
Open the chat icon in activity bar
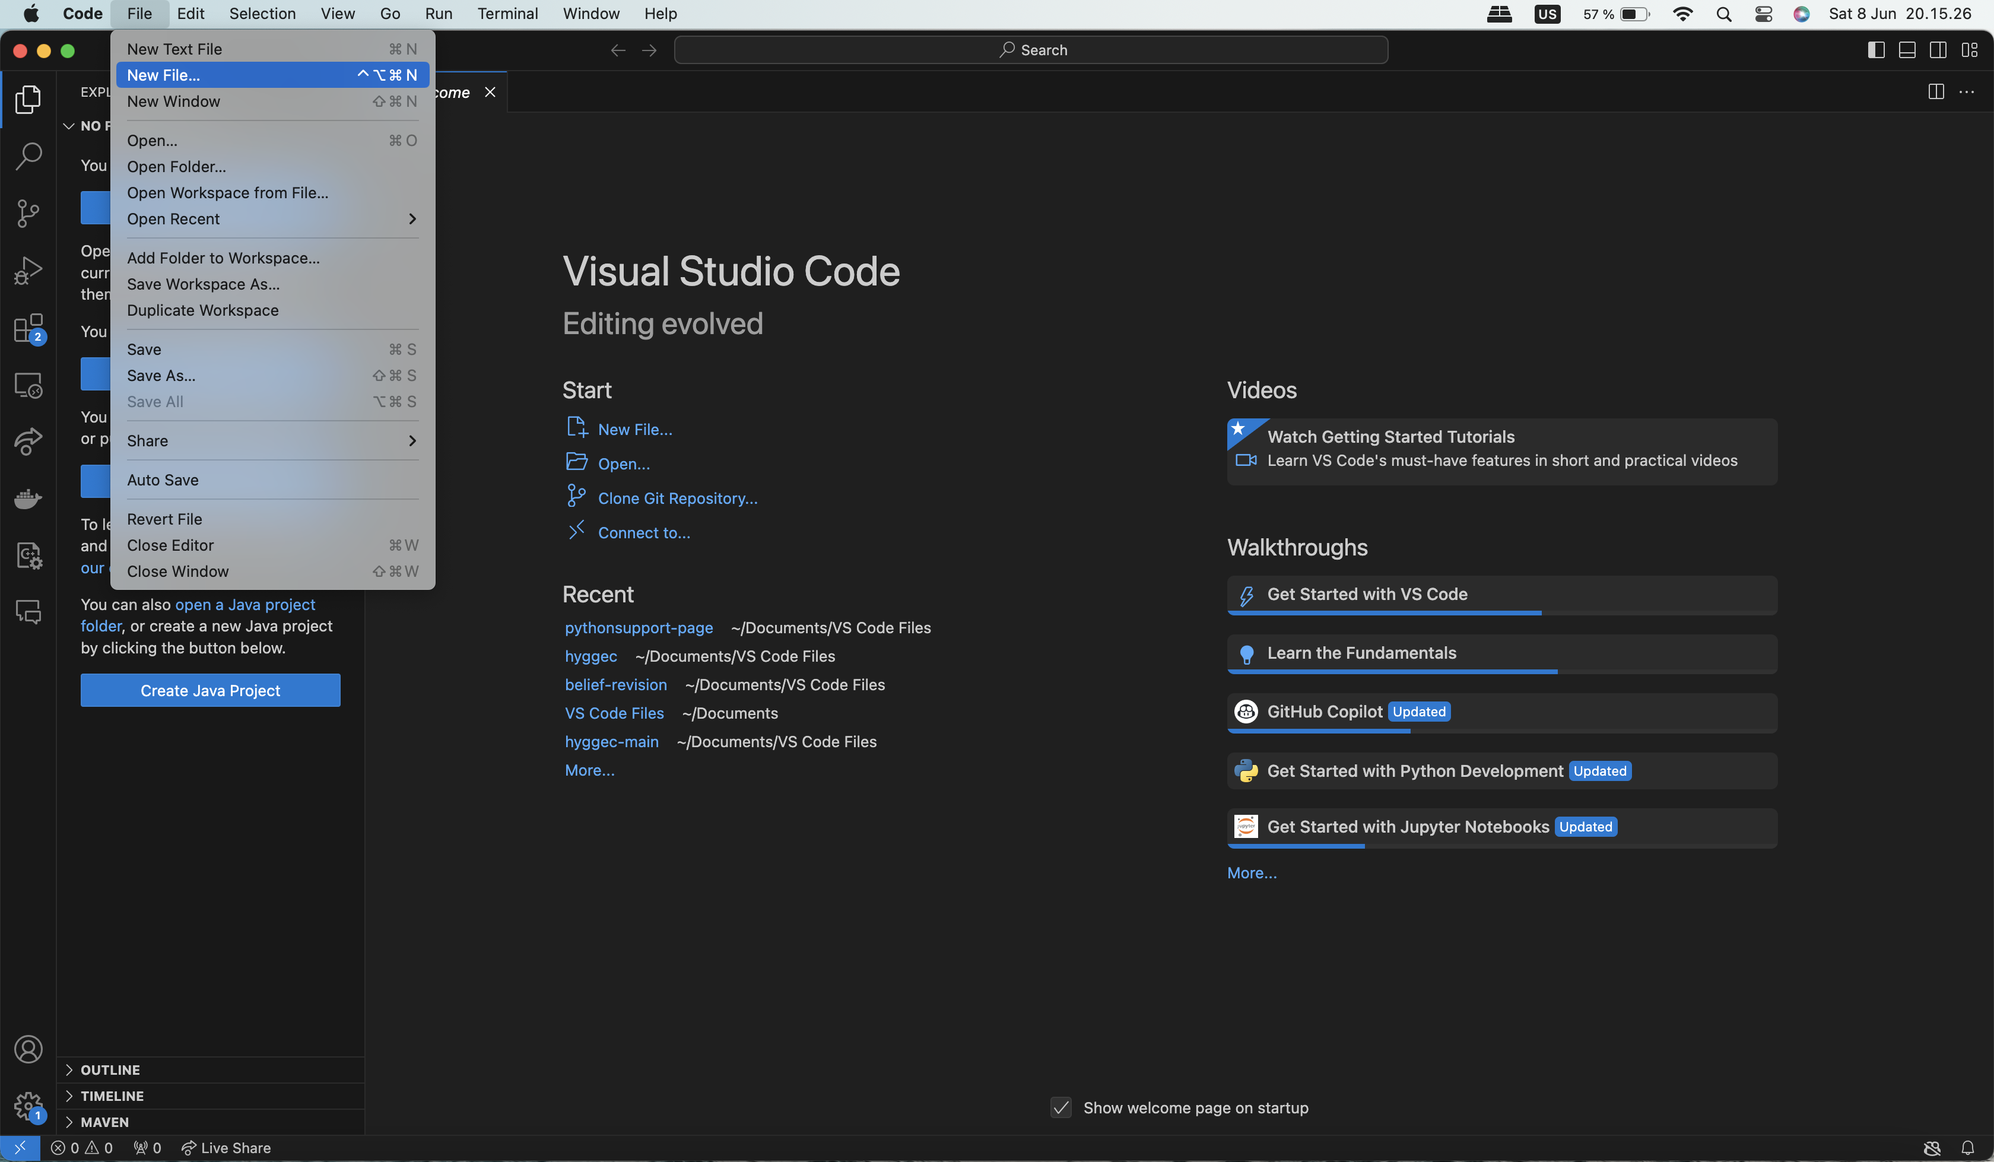[x=28, y=612]
